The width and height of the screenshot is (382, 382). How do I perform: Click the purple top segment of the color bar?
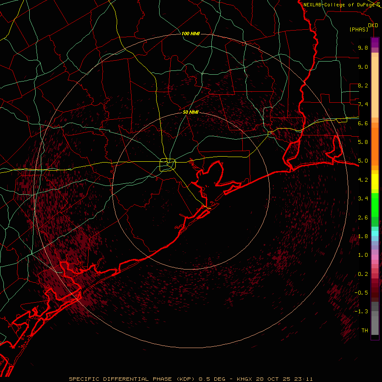[x=375, y=42]
